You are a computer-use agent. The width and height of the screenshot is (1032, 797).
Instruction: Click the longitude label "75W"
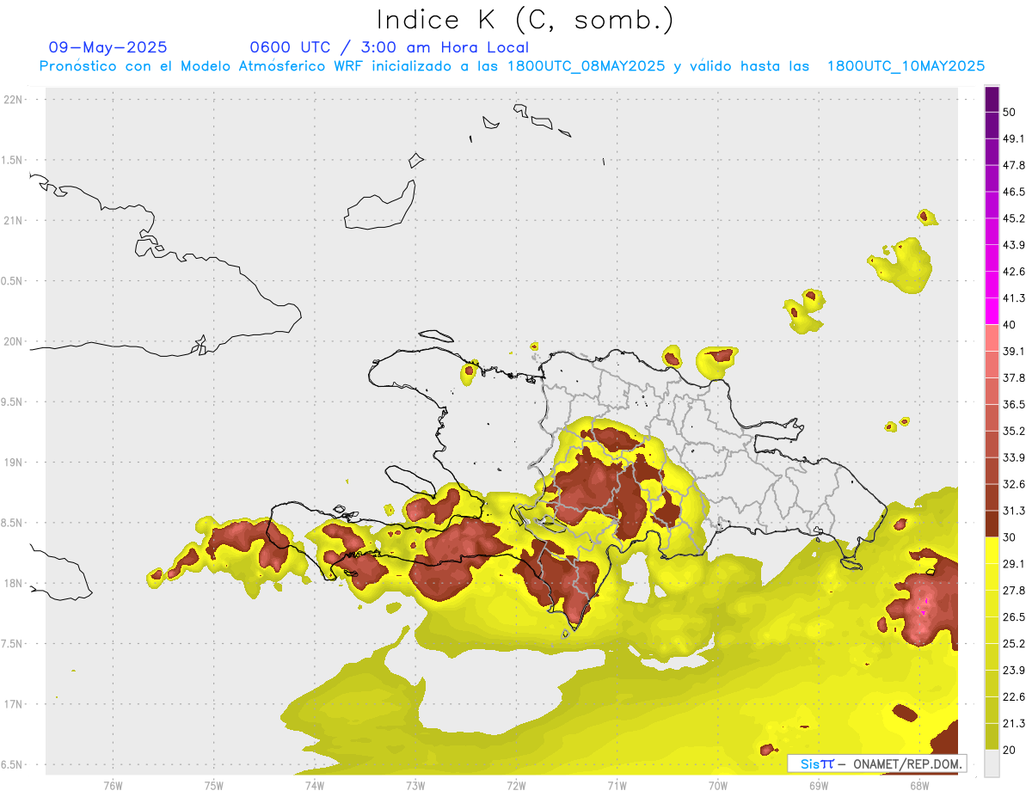213,785
